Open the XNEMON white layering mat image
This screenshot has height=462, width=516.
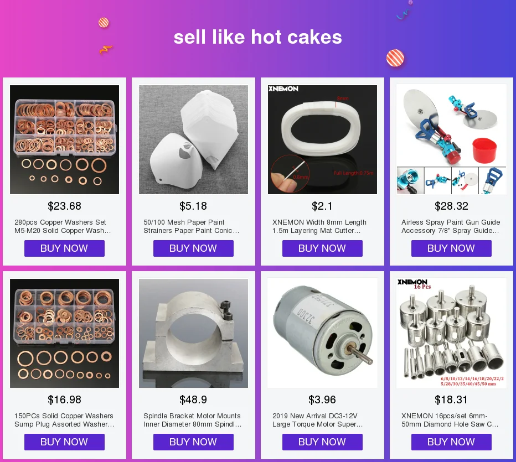point(322,139)
